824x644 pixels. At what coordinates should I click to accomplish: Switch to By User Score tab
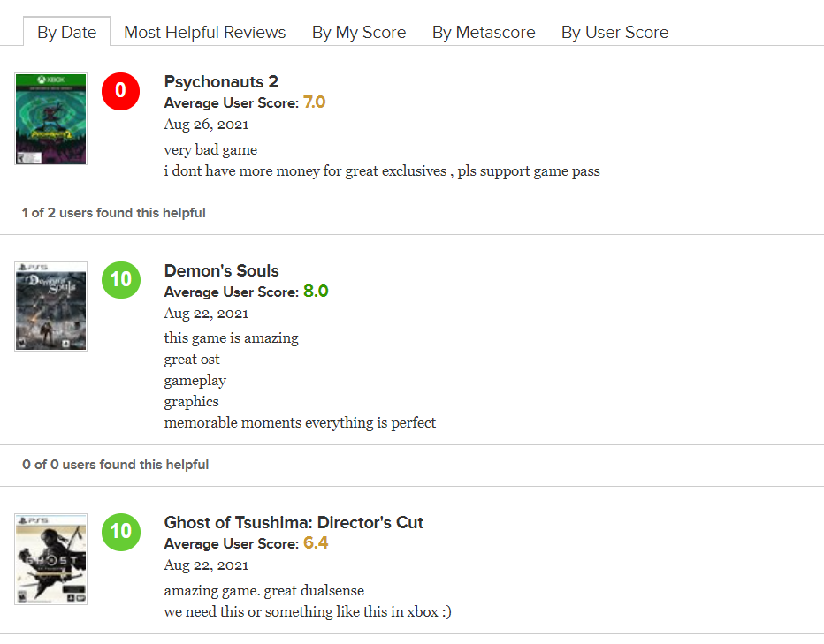pyautogui.click(x=614, y=32)
